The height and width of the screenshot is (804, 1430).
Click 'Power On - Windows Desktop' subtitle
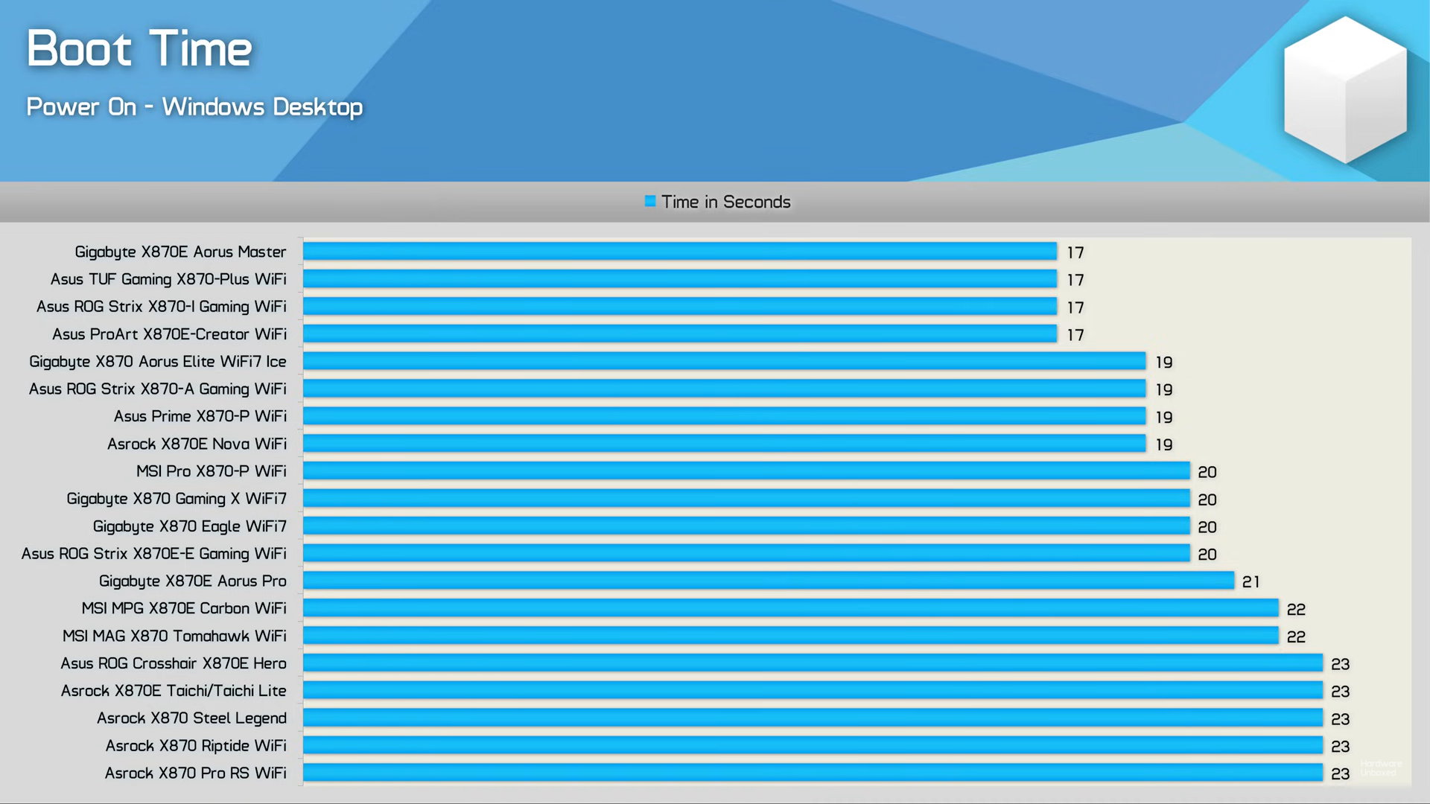pyautogui.click(x=194, y=107)
